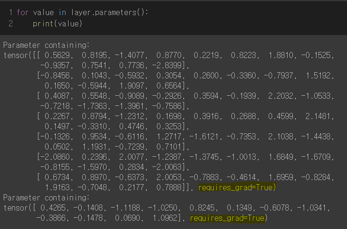Click 'layer.parameters():' in the code cell
The width and height of the screenshot is (347, 229).
(109, 12)
